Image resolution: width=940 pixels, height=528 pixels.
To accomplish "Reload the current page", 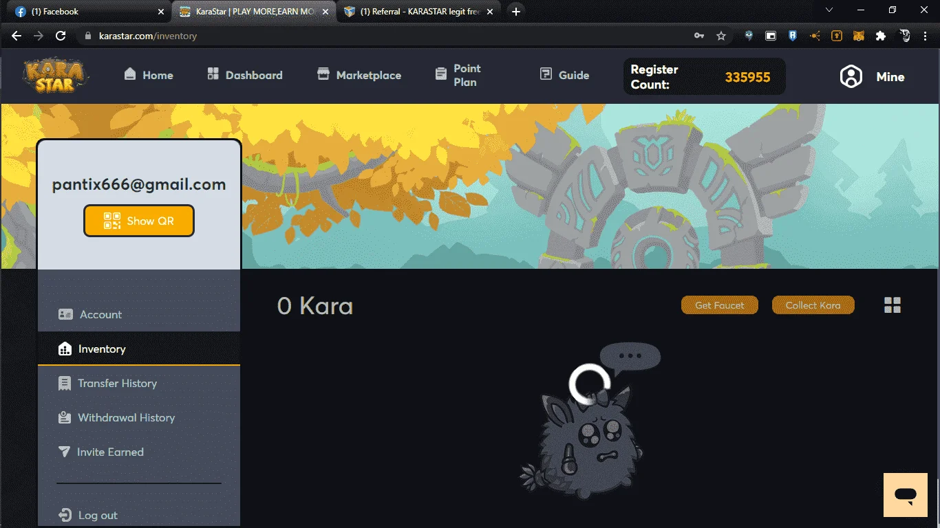I will pyautogui.click(x=61, y=36).
